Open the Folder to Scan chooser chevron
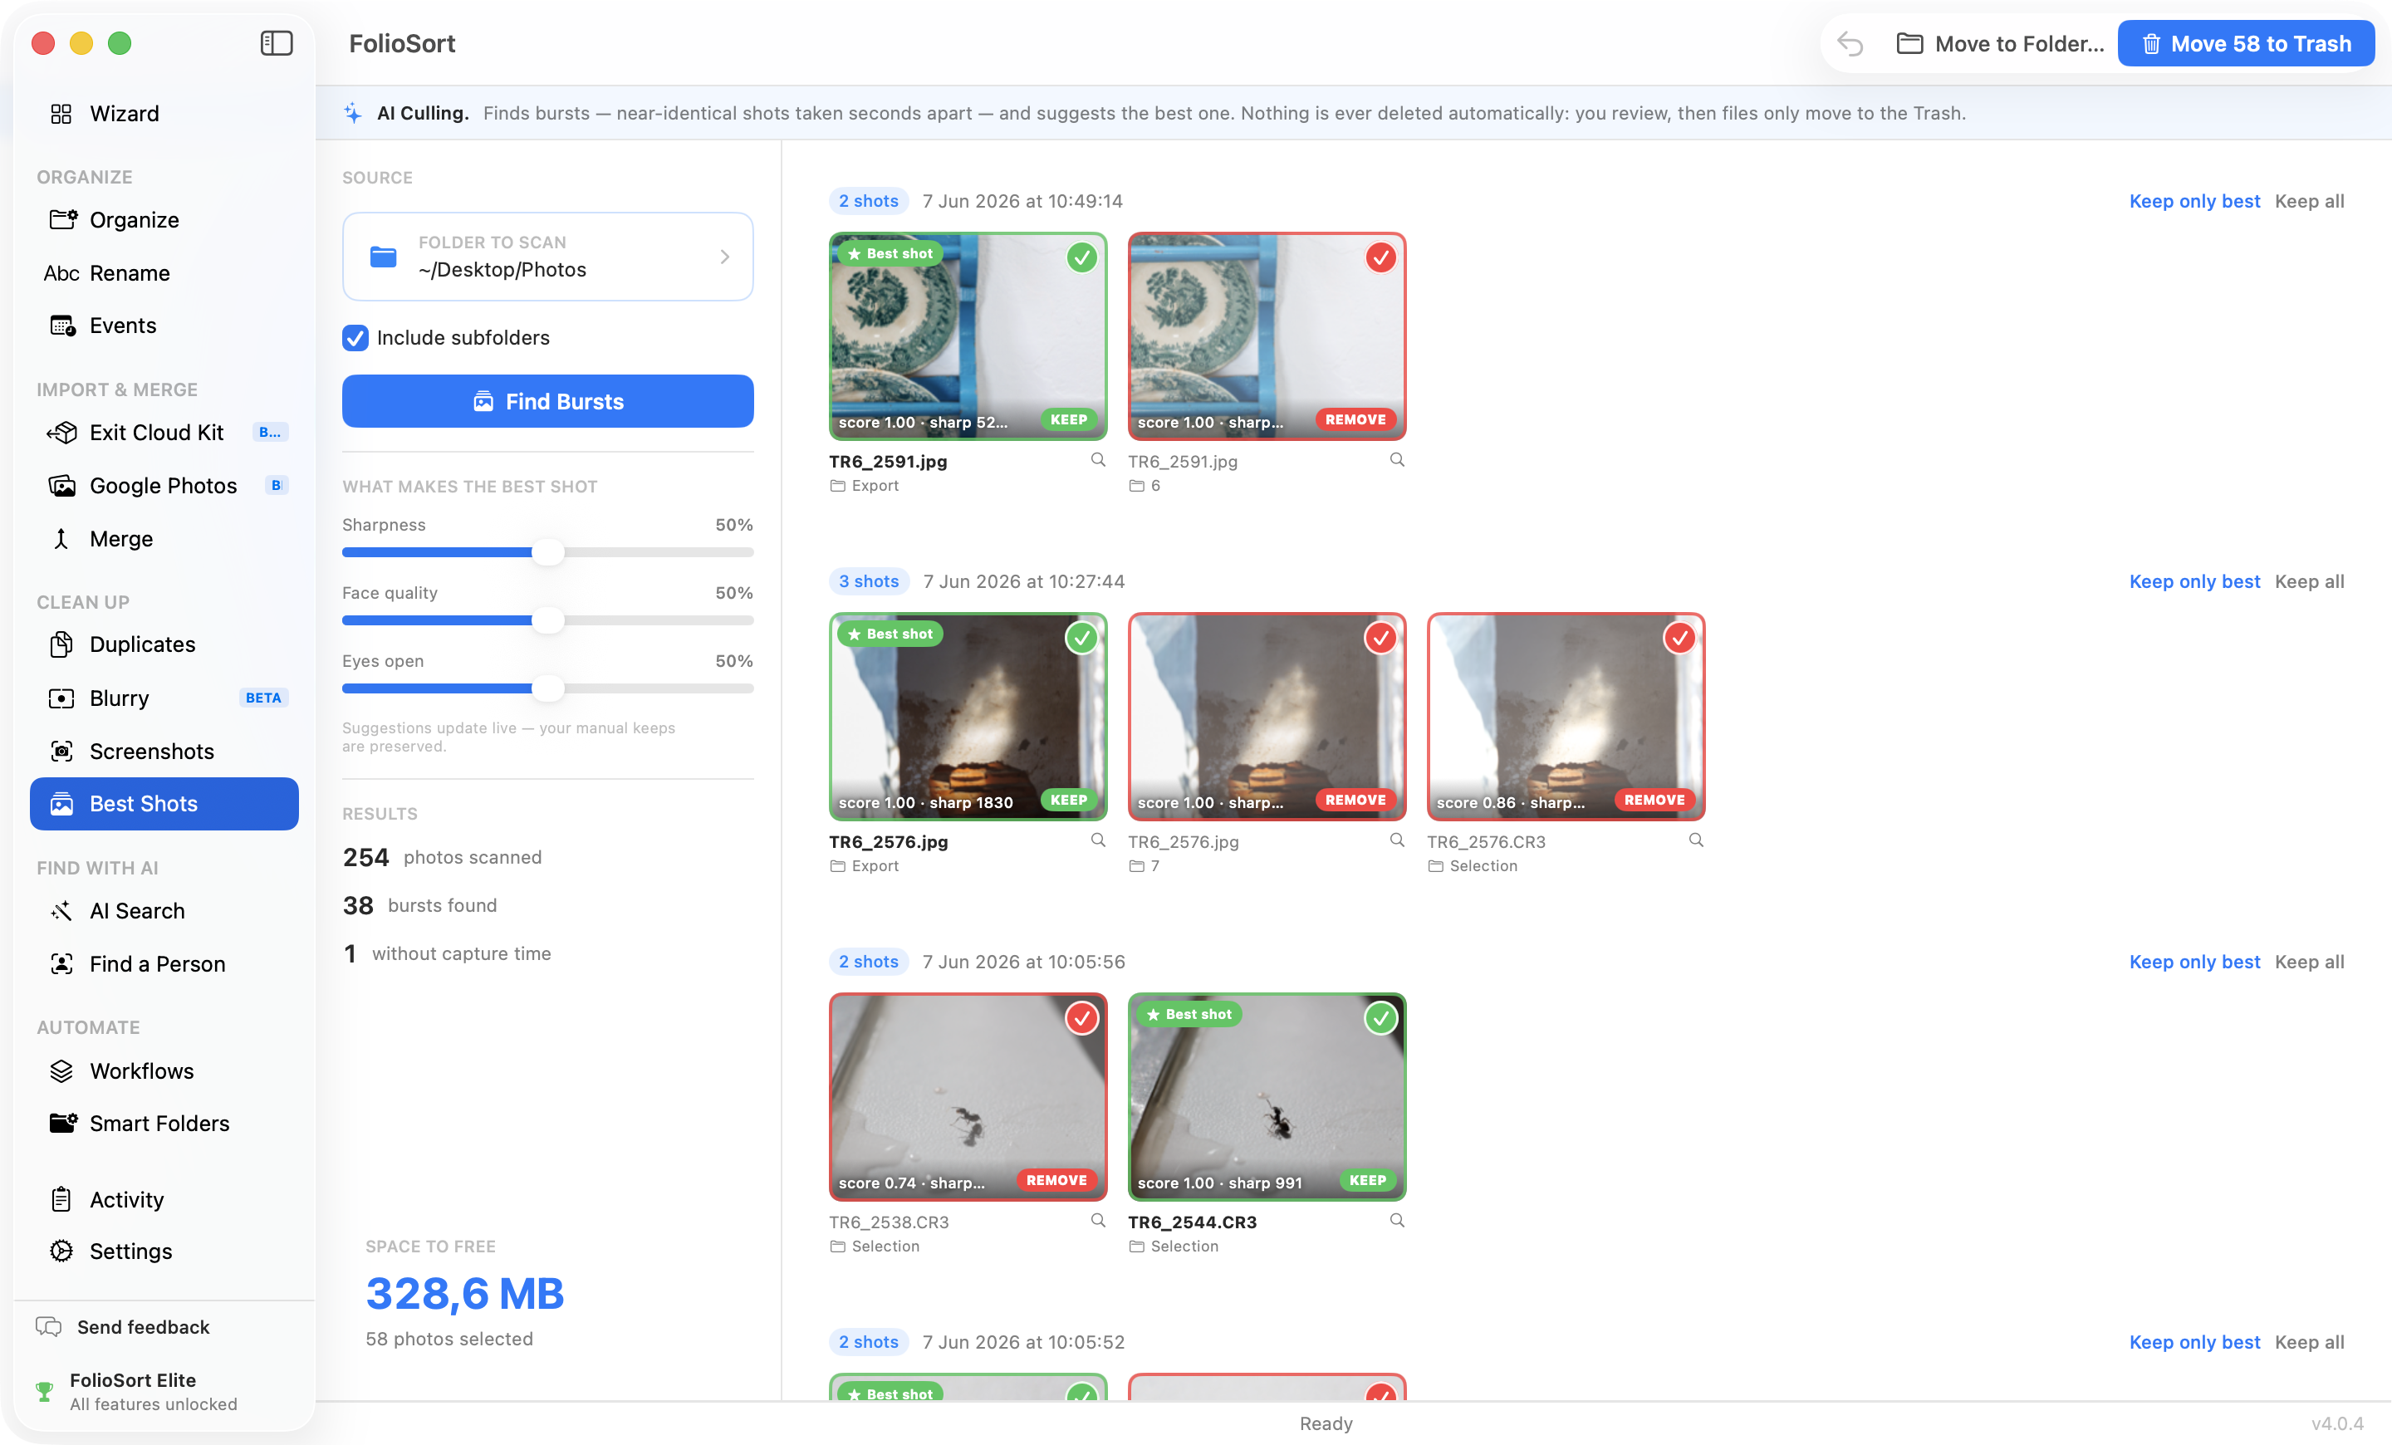The image size is (2392, 1445). coord(724,257)
